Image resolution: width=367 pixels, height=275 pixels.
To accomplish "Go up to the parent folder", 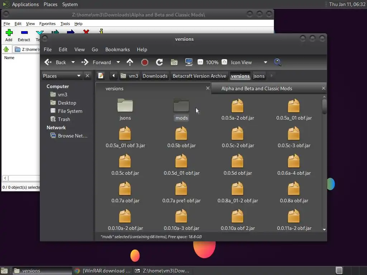I will pyautogui.click(x=130, y=62).
